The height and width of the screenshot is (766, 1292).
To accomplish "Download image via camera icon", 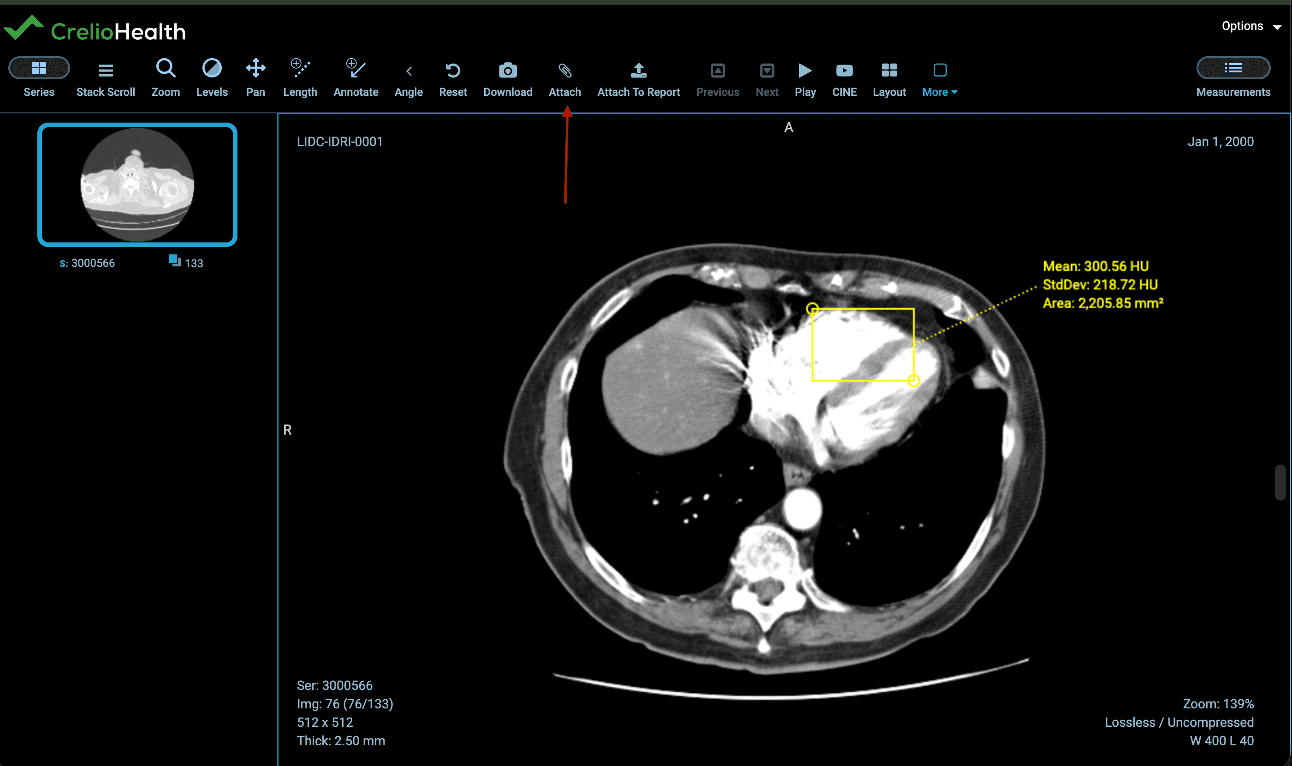I will 508,70.
